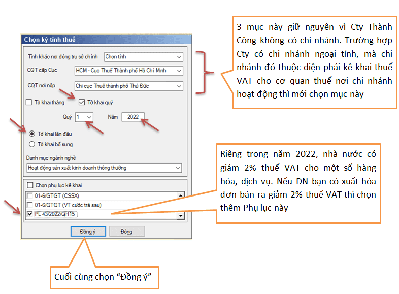Click the appendix list scroll-up arrow
This screenshot has width=399, height=294.
[180, 194]
